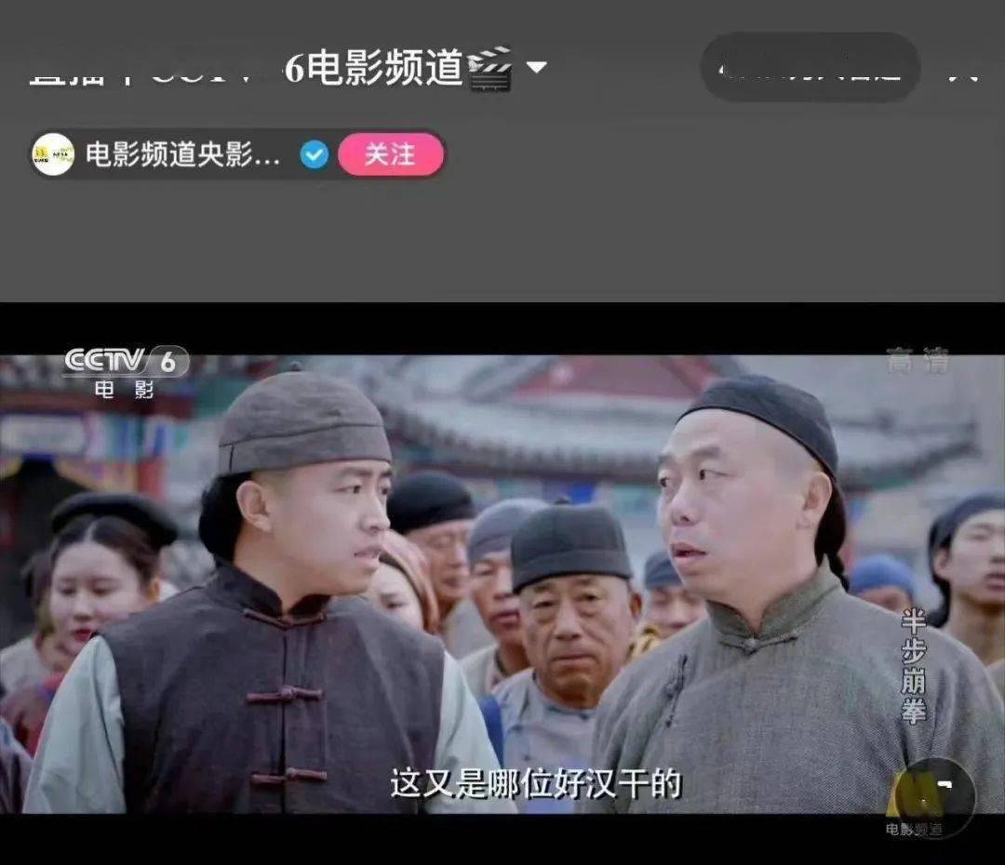This screenshot has width=1005, height=865.
Task: Click the blue verified badge
Action: 315,154
